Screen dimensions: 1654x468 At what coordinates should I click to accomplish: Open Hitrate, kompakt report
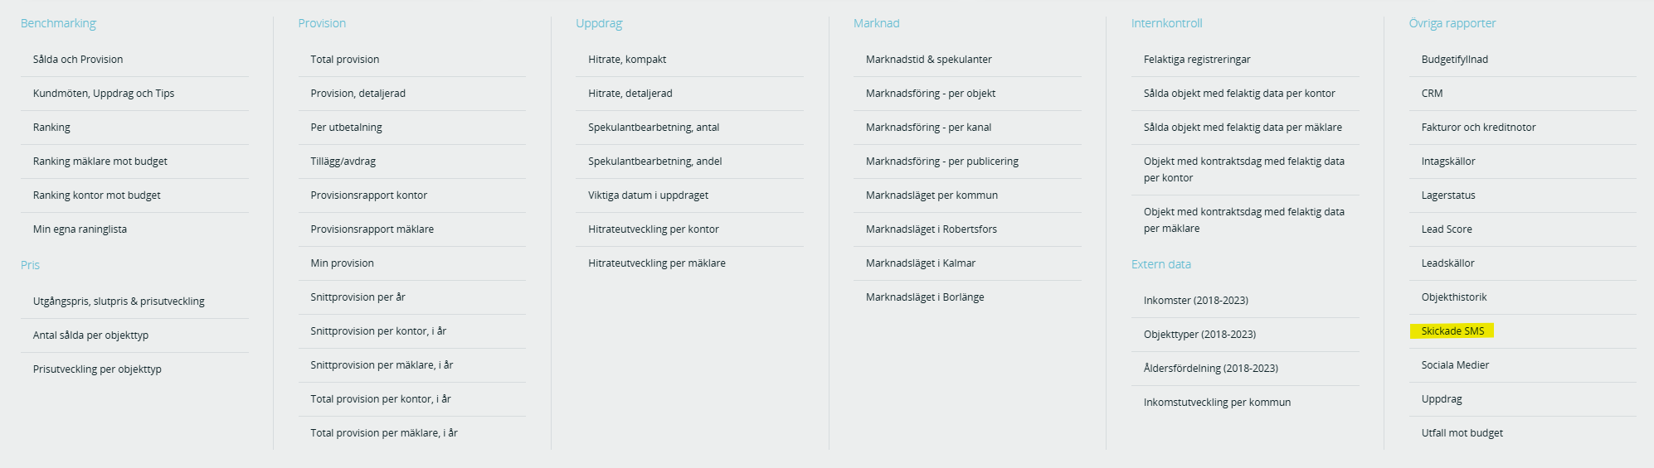pos(627,60)
